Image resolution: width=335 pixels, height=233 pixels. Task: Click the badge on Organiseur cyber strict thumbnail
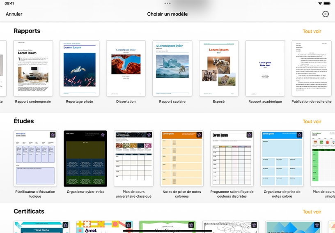point(103,135)
